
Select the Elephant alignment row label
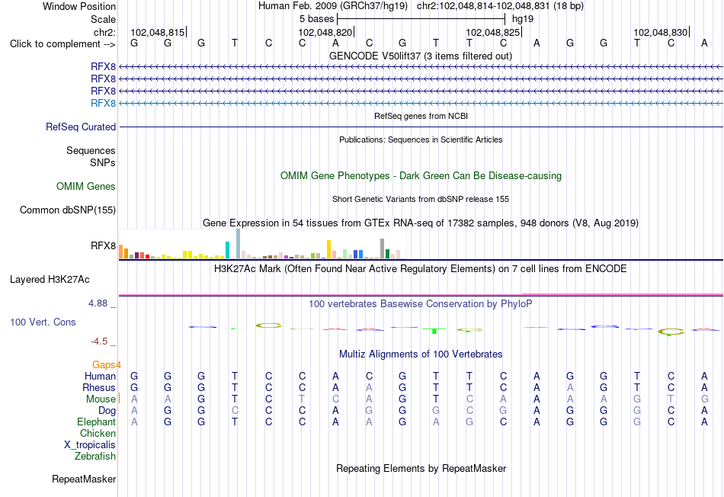(97, 422)
